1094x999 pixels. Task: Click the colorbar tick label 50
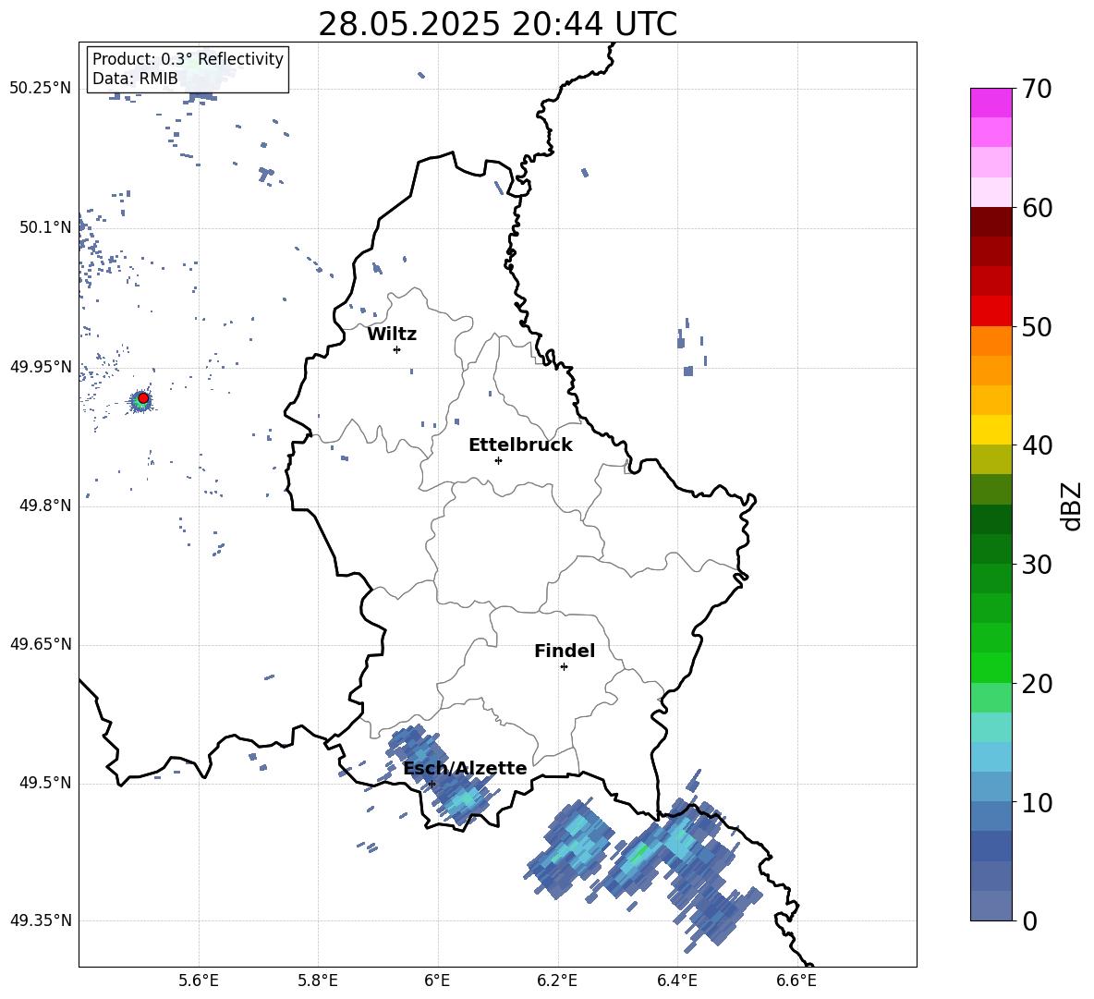point(1037,327)
